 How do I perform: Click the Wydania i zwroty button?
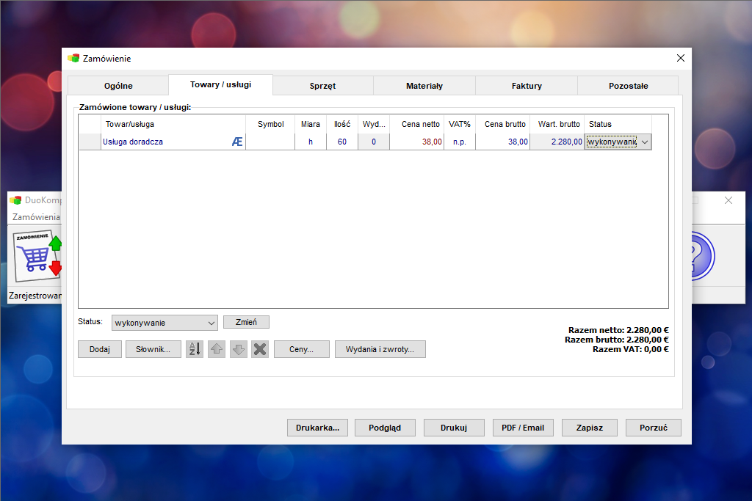pos(380,349)
